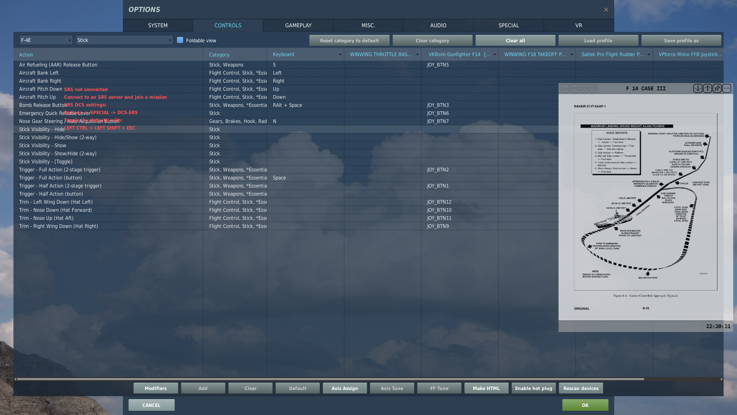Image resolution: width=737 pixels, height=415 pixels.
Task: Confirm with the OK button
Action: click(x=585, y=405)
